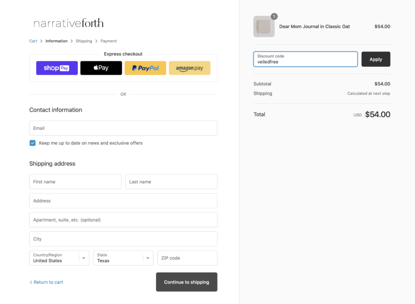The width and height of the screenshot is (415, 304).
Task: Expand the State dropdown showing Texas
Action: click(x=123, y=258)
